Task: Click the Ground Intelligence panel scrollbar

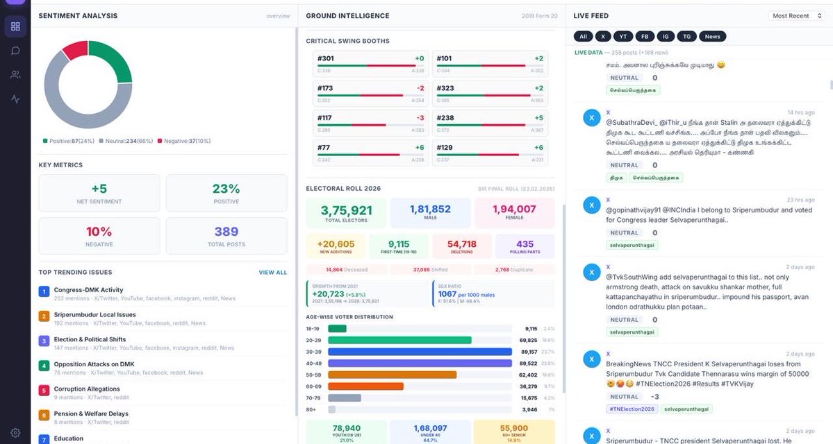Action: coord(563,300)
